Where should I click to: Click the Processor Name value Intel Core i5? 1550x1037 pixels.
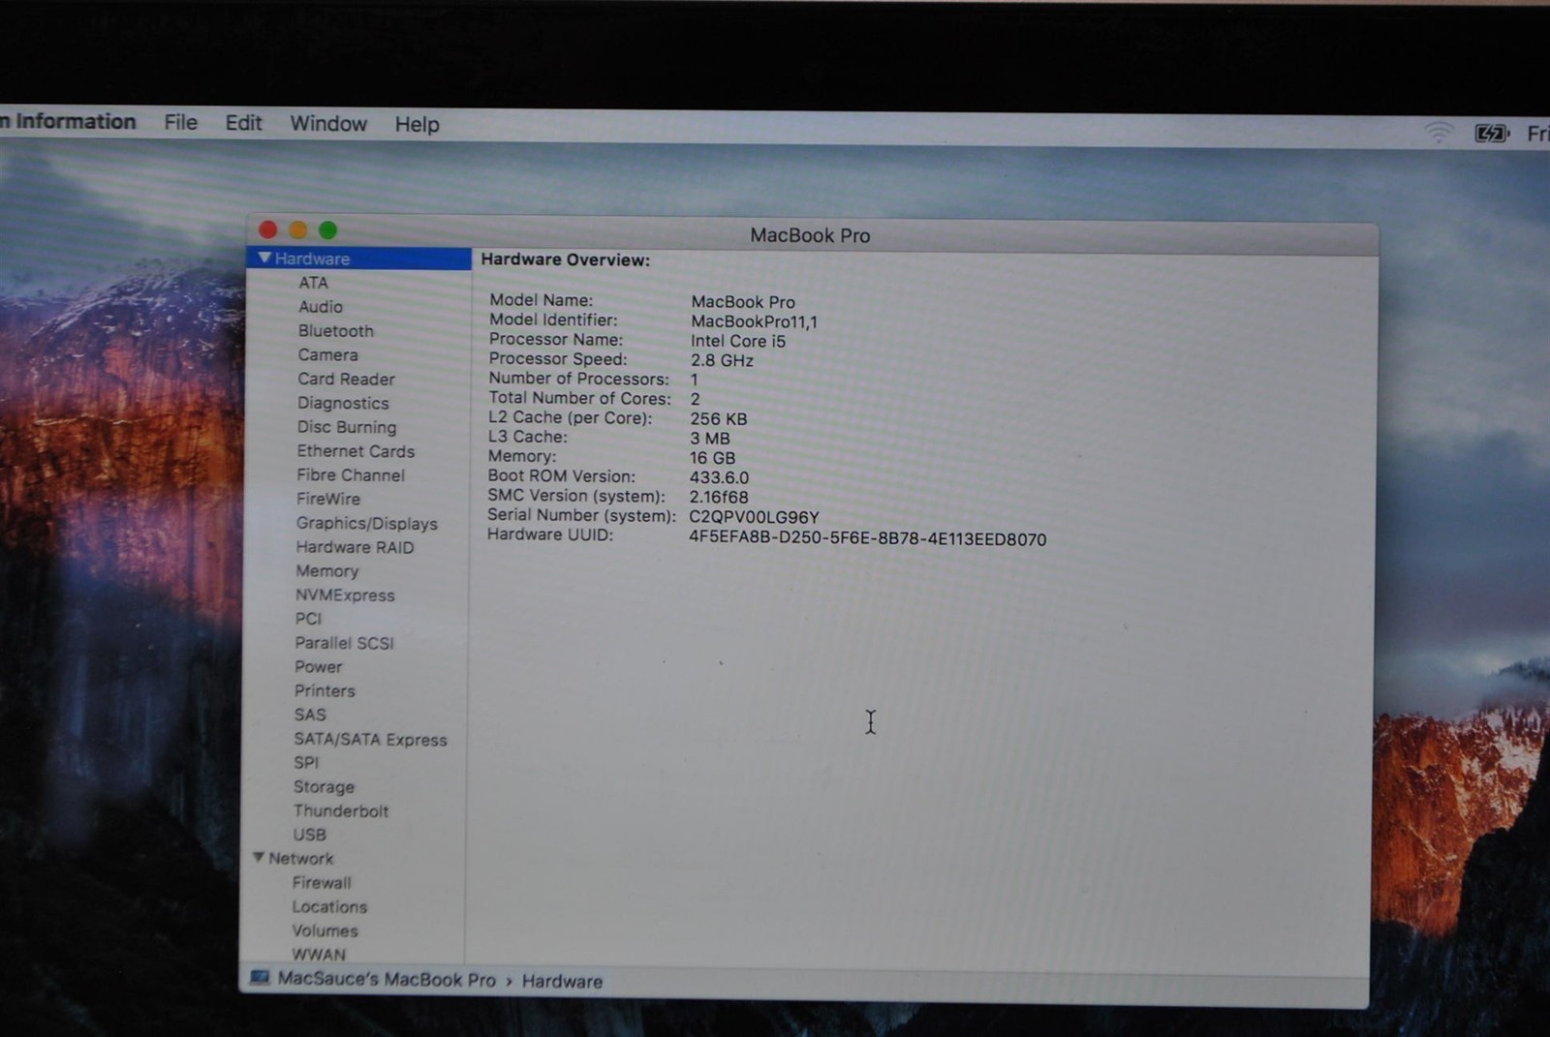[738, 341]
